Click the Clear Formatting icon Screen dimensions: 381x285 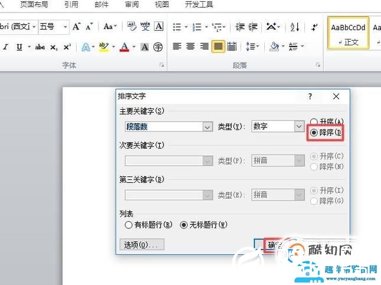[x=132, y=27]
